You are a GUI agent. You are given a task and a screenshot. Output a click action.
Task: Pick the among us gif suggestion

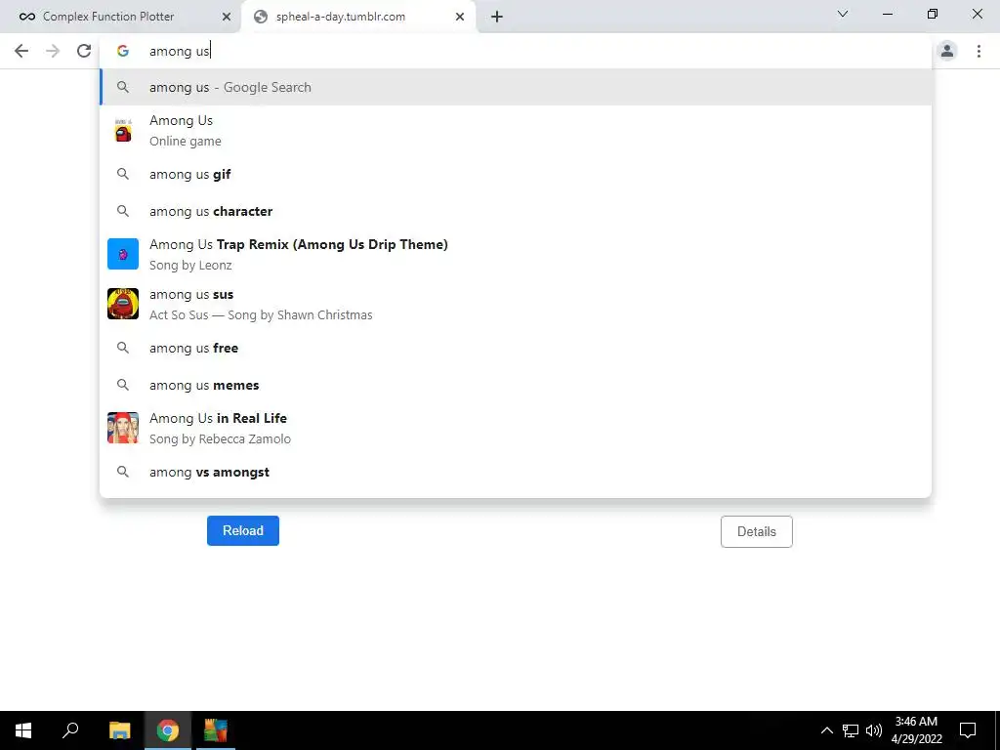(516, 174)
